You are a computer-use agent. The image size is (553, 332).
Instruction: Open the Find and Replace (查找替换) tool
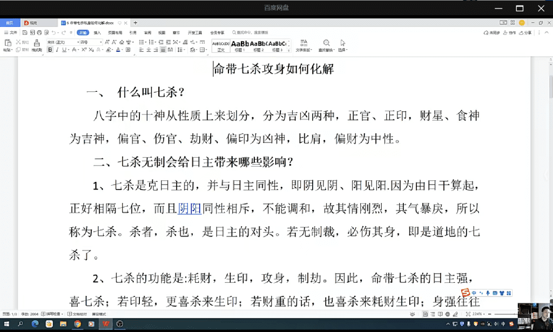point(326,45)
